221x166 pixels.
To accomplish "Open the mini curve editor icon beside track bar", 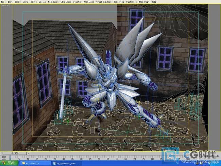I will click(x=4, y=158).
